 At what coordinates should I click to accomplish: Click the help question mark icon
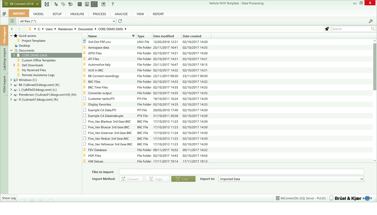click(x=112, y=4)
